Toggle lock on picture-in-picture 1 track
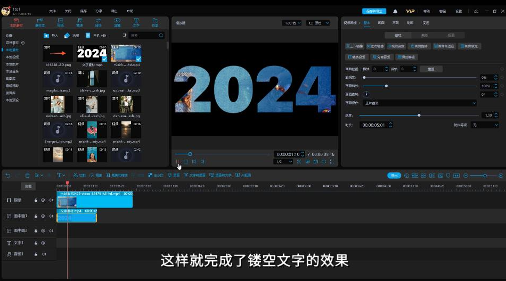The width and height of the screenshot is (506, 281). click(36, 216)
